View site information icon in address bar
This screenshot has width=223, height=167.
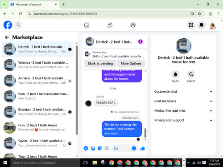[x=30, y=14]
